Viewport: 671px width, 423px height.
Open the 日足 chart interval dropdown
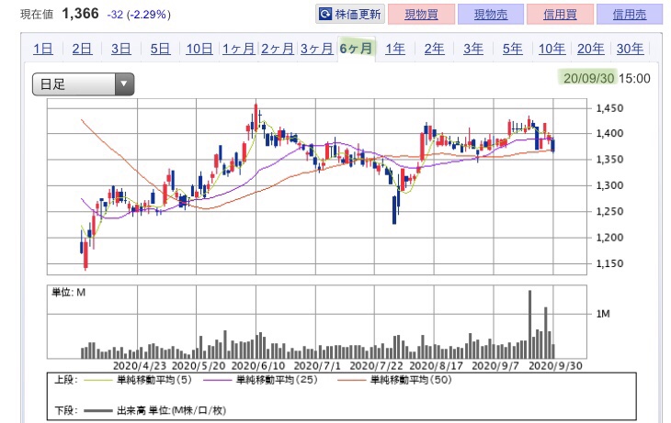[x=84, y=84]
